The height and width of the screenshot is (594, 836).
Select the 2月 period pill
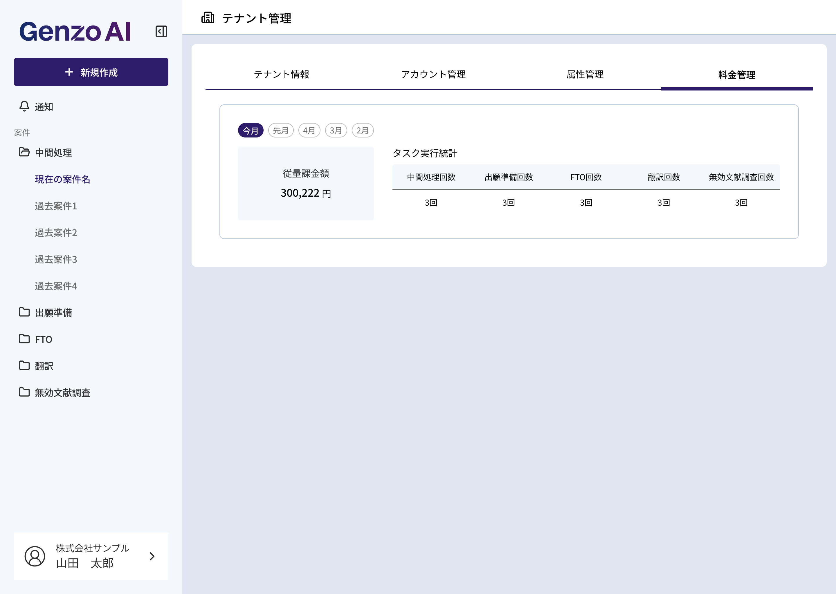[363, 131]
